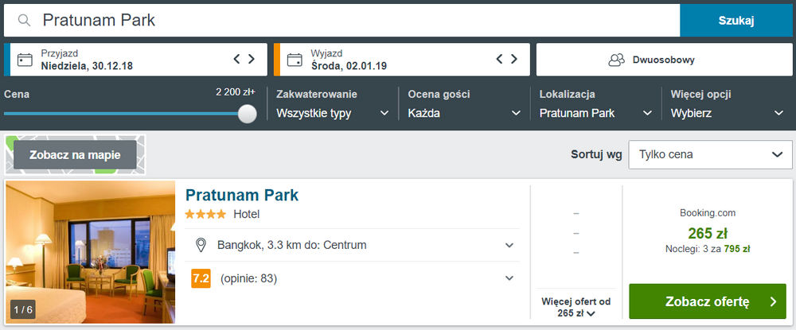Viewport: 796px width, 330px height.
Task: Go to next check-in day arrow
Action: pos(252,60)
